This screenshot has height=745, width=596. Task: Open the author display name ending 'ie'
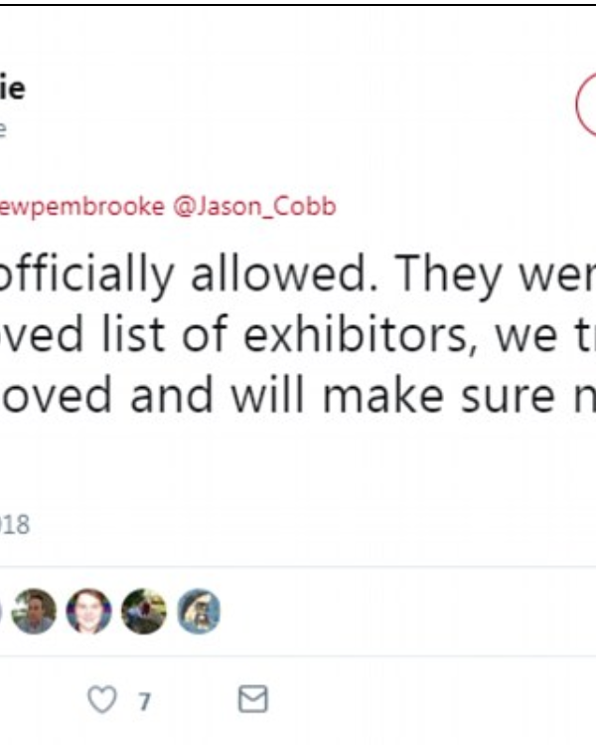(x=12, y=89)
